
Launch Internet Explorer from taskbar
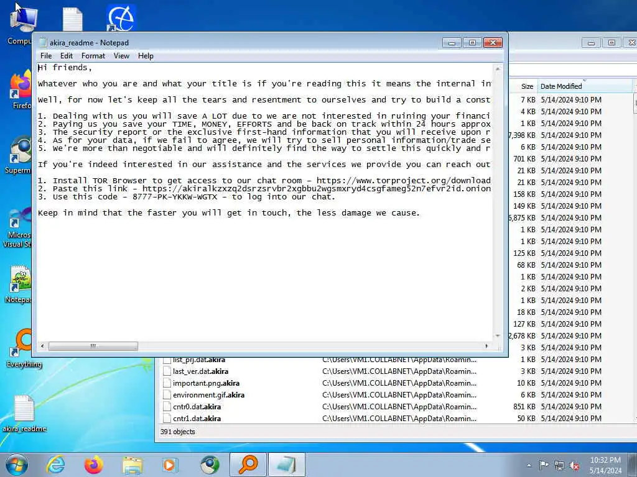55,465
